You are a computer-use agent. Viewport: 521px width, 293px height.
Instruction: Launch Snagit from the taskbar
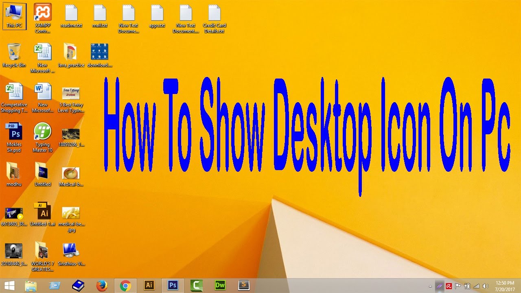(x=243, y=285)
